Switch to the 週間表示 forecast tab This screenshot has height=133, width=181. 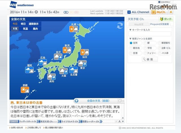[x=33, y=24]
